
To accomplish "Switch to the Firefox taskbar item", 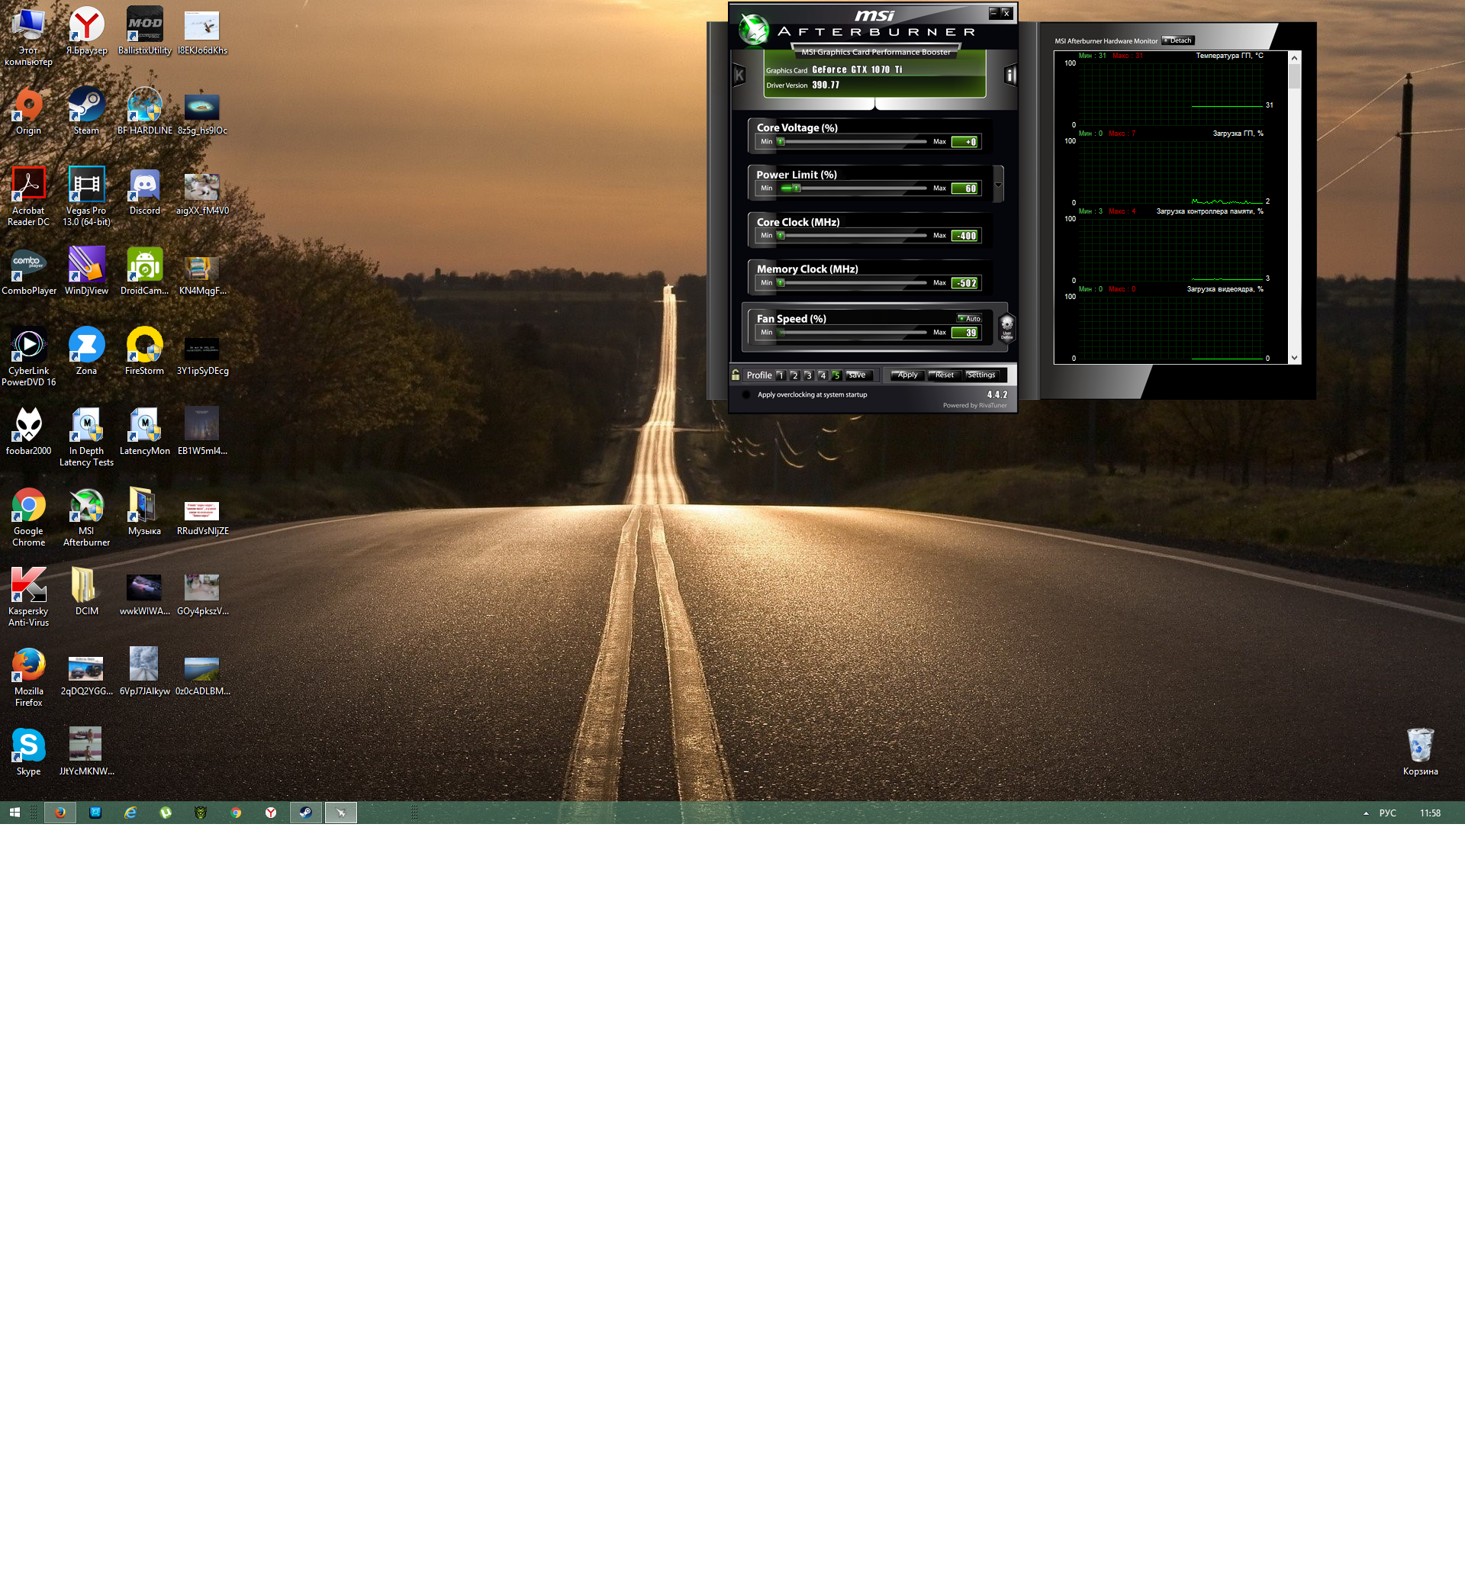I will (x=60, y=813).
